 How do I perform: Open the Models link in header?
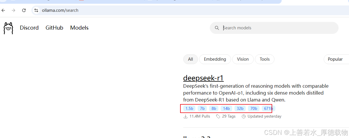(x=79, y=28)
